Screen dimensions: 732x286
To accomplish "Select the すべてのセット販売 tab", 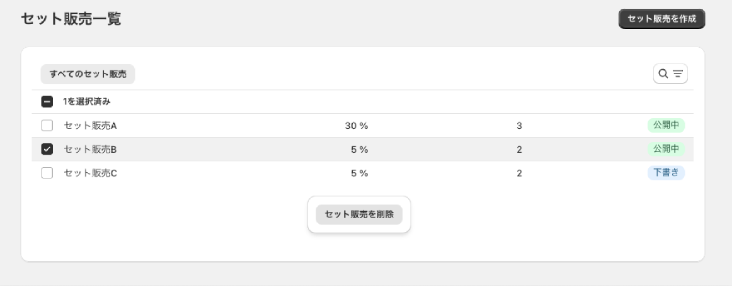I will (x=88, y=74).
